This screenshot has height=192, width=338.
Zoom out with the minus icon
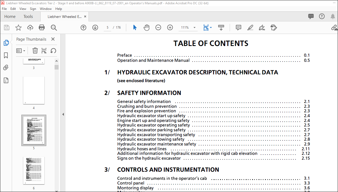click(158, 28)
